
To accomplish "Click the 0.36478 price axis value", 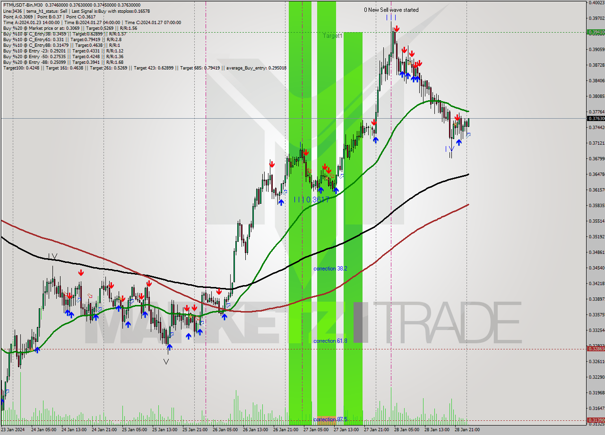I will [596, 174].
